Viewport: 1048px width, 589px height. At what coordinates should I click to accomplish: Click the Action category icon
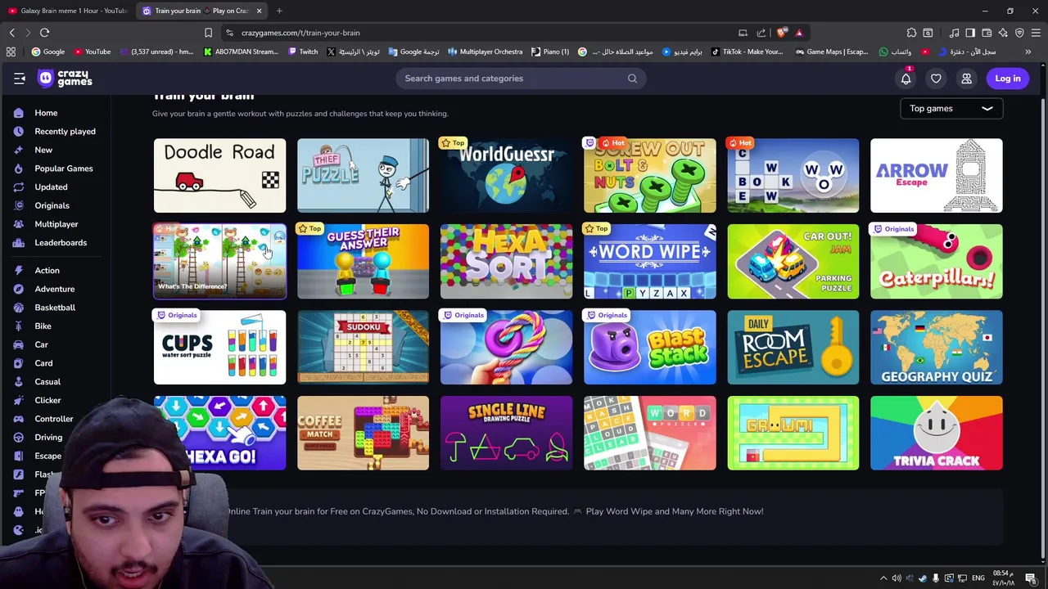pos(18,271)
